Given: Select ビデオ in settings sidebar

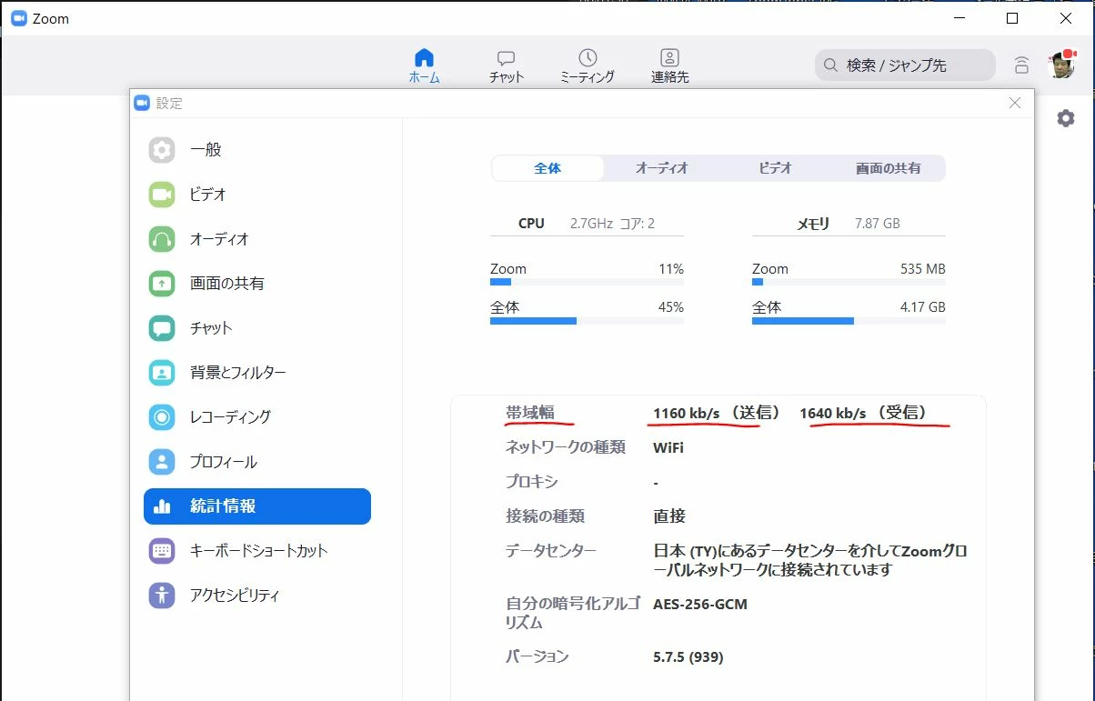Looking at the screenshot, I should point(257,195).
